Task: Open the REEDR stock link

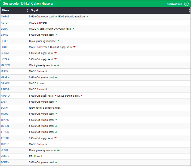Action: click(5, 89)
